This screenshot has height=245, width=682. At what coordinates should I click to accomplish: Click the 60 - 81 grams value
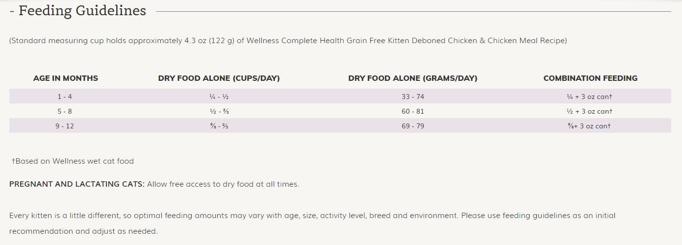pyautogui.click(x=413, y=111)
